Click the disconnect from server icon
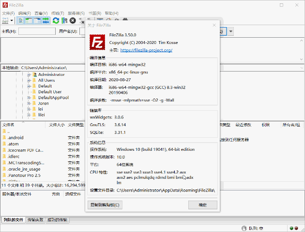The width and height of the screenshot is (305, 232). (81, 20)
